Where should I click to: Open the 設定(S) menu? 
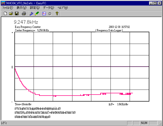(x=35, y=8)
